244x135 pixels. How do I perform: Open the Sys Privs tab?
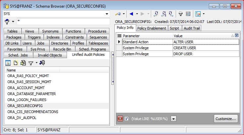pos(38,49)
